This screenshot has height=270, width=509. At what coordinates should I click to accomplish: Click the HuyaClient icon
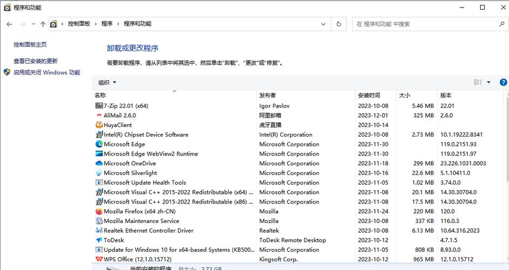coord(99,125)
